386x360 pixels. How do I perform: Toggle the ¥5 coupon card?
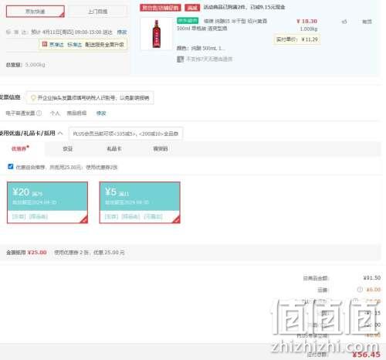tap(140, 202)
